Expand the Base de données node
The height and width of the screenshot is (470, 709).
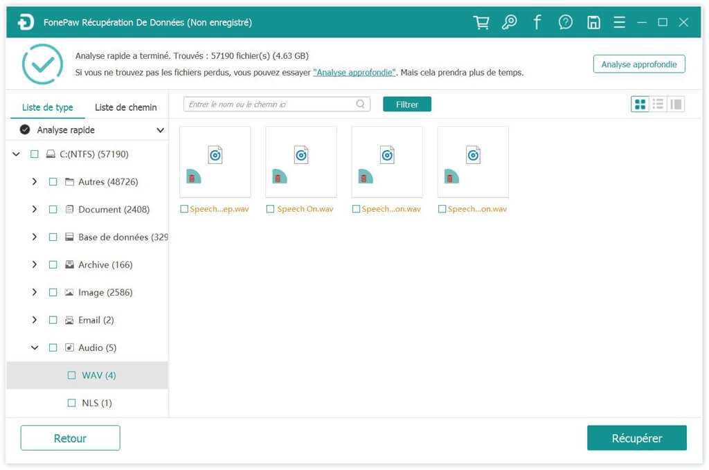[35, 237]
